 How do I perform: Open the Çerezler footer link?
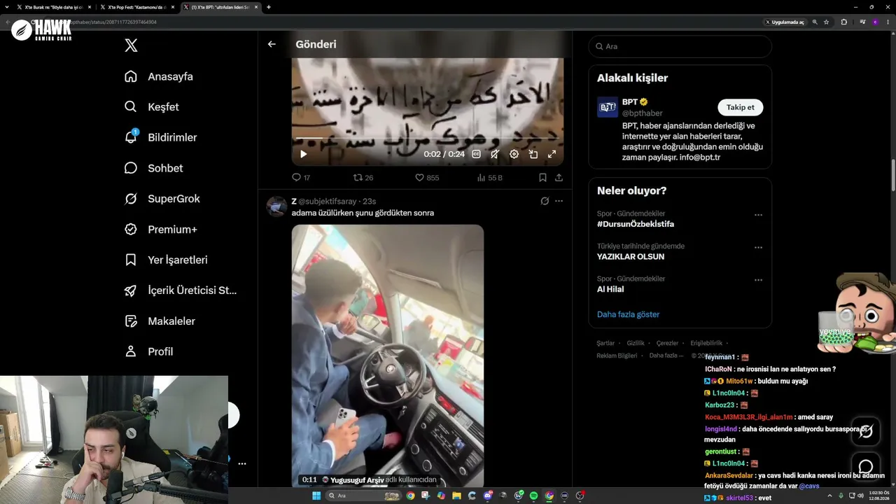click(x=667, y=343)
